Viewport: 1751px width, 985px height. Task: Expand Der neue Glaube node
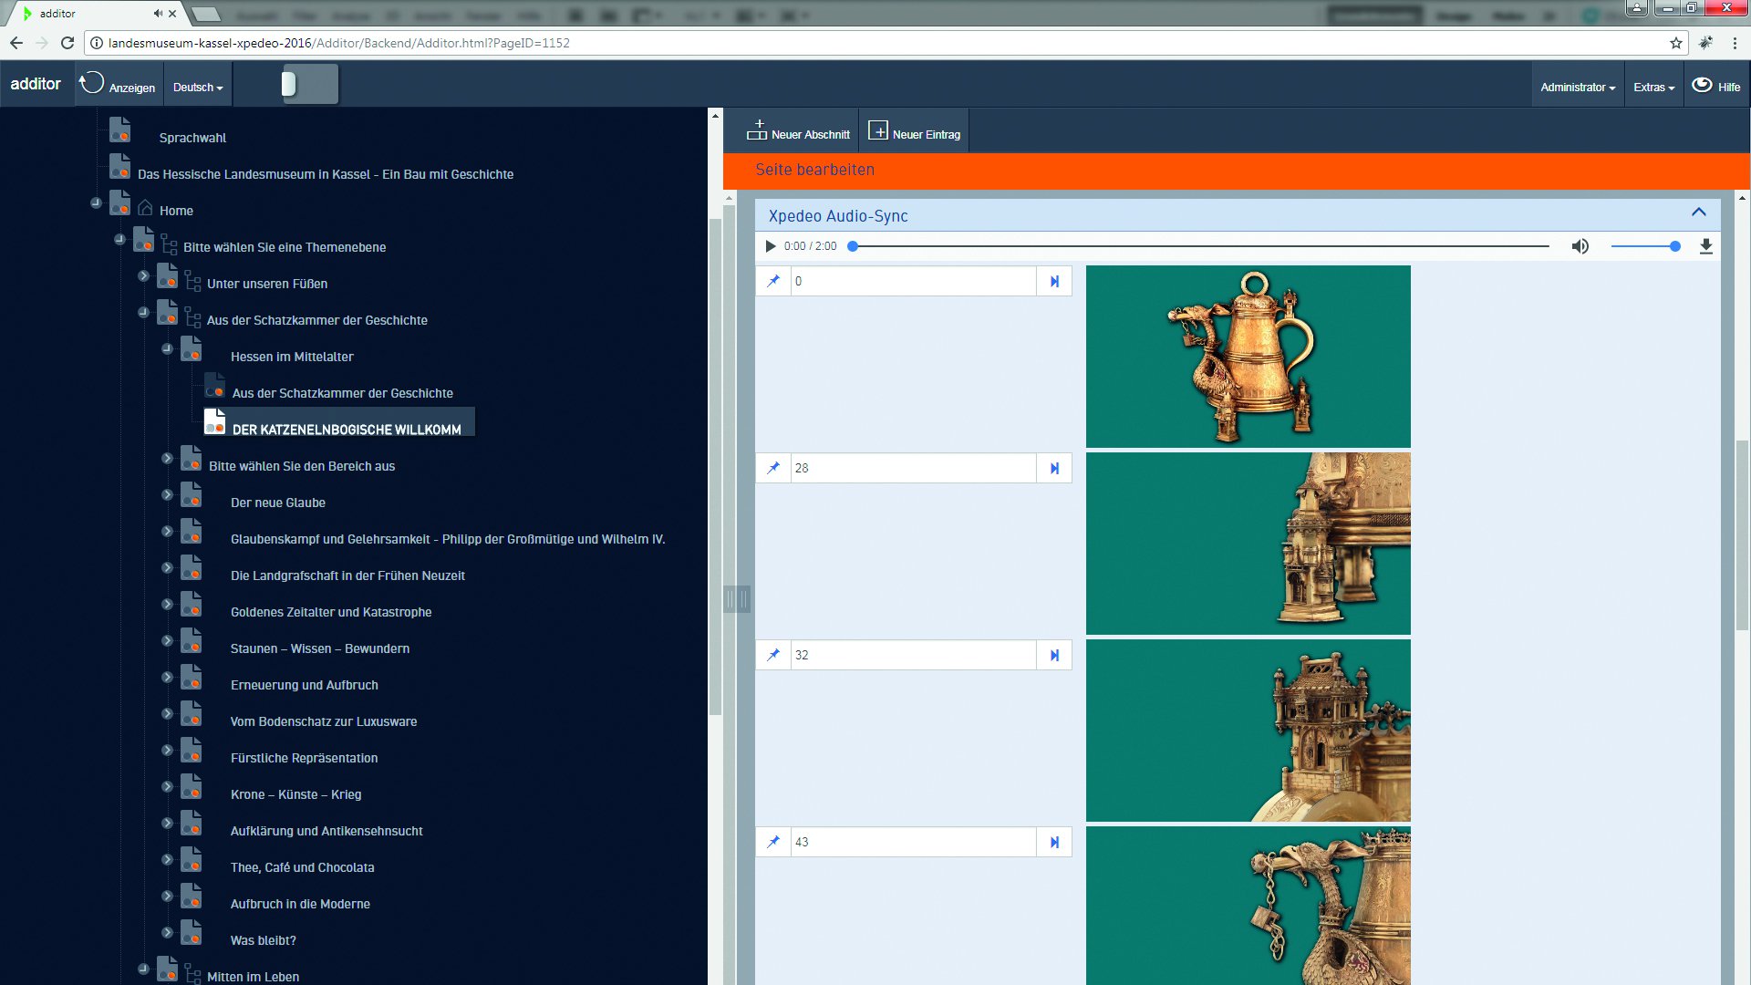(x=167, y=494)
